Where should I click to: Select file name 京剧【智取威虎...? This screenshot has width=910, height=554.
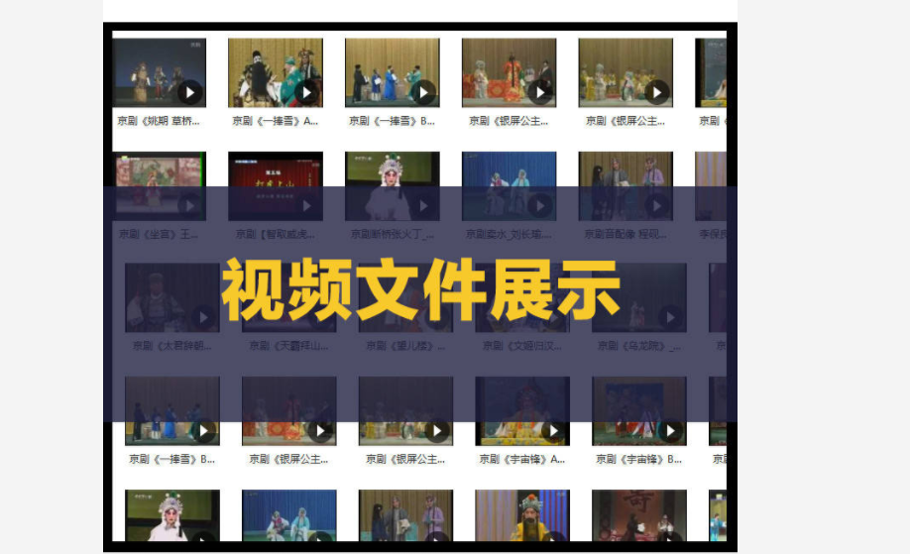(276, 234)
